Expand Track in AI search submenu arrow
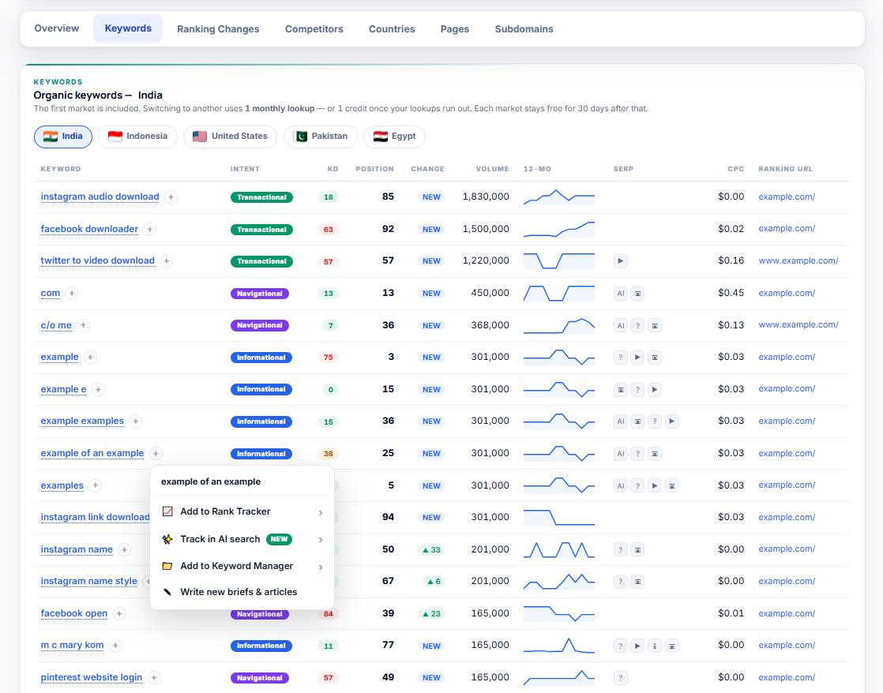Image resolution: width=883 pixels, height=693 pixels. coord(321,539)
